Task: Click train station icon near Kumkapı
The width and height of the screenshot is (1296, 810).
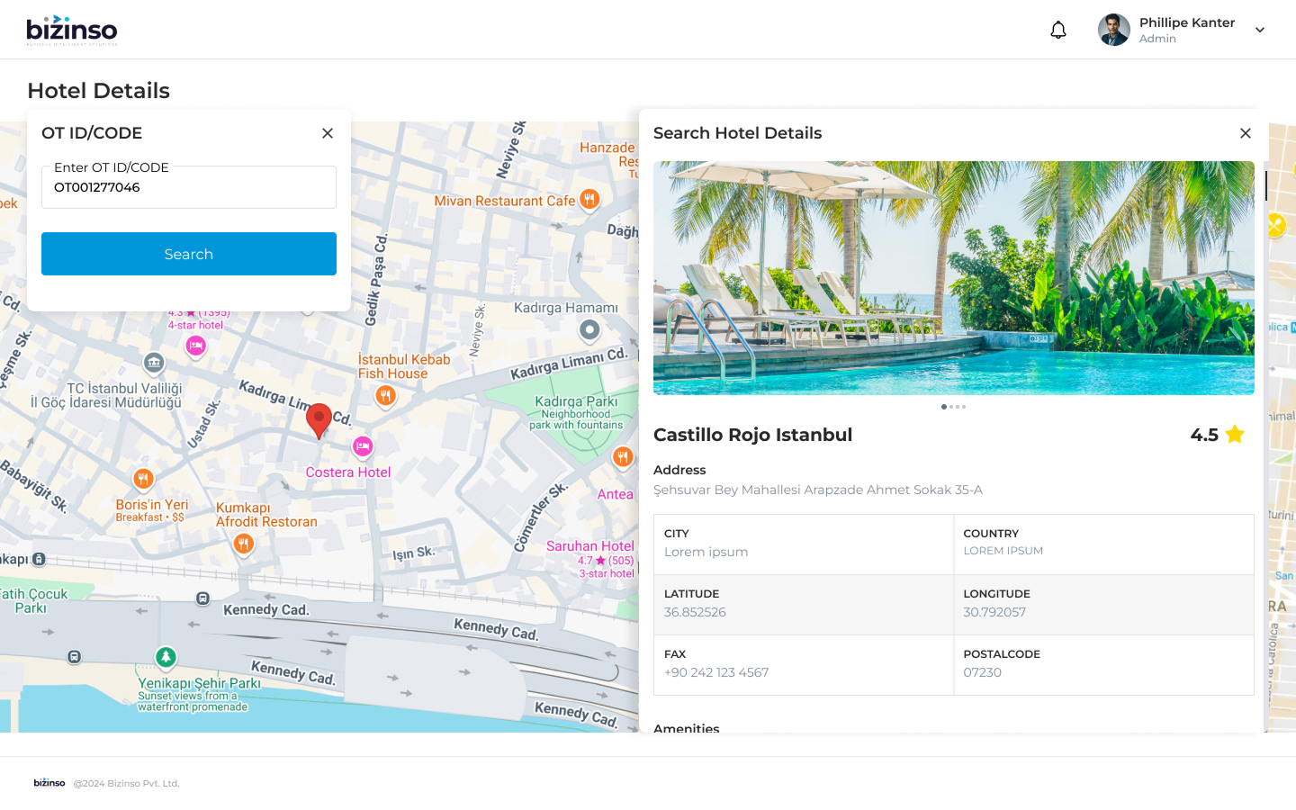Action: (x=39, y=559)
